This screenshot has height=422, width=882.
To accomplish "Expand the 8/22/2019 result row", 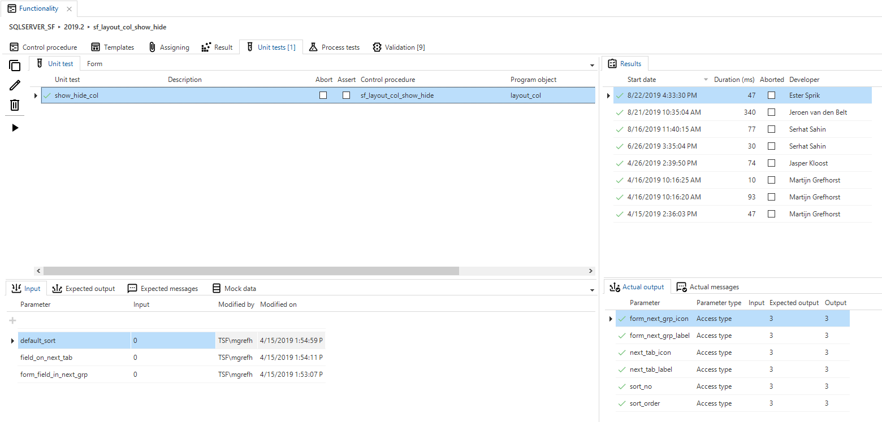I will point(609,95).
